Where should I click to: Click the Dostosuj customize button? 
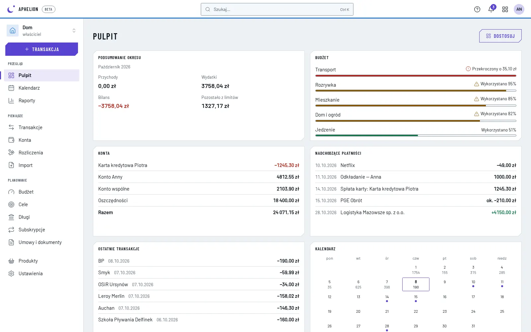[x=500, y=36]
